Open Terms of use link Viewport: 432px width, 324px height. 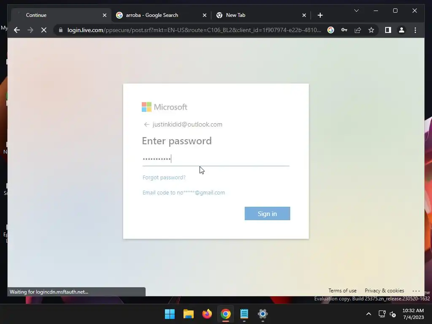(342, 291)
